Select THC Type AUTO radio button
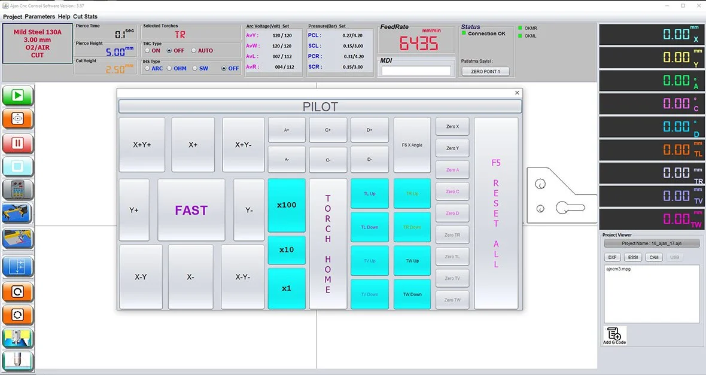706x375 pixels. coord(194,50)
